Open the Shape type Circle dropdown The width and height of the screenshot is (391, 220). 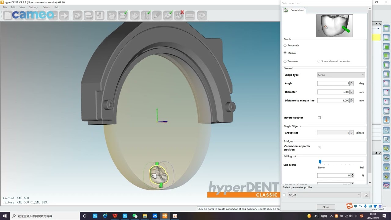(x=341, y=75)
